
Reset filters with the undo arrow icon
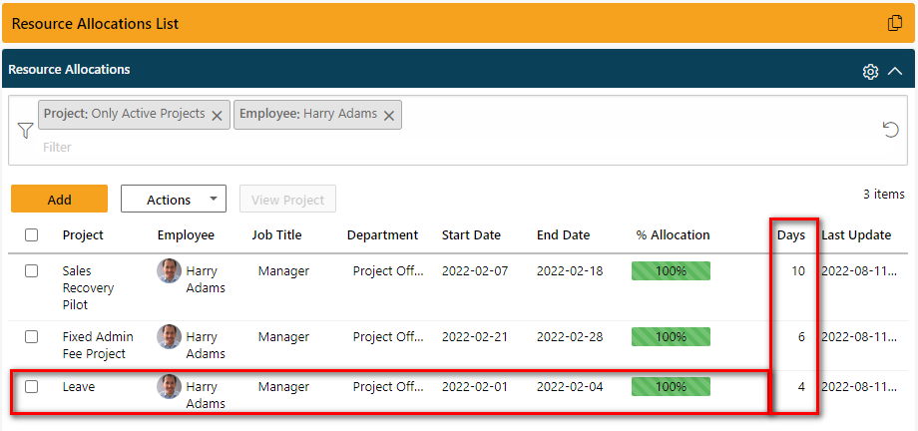(890, 130)
